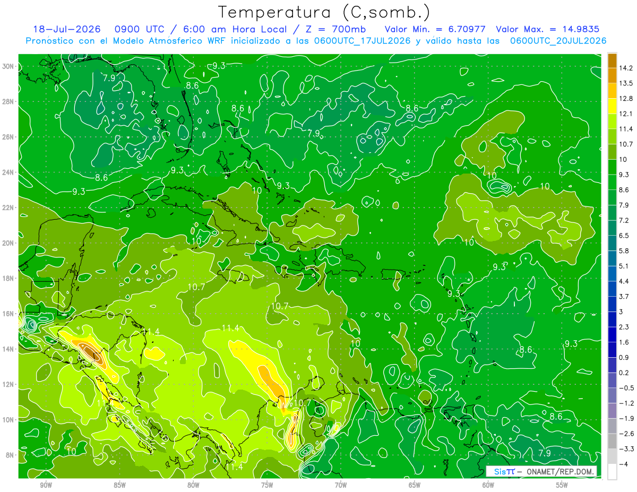Image resolution: width=637 pixels, height=492 pixels.
Task: Click the "Valor Min. = 6.70977" value
Action: (x=435, y=29)
